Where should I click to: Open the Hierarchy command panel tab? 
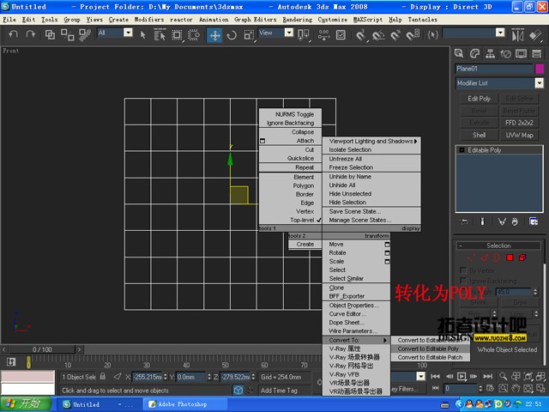tap(490, 53)
